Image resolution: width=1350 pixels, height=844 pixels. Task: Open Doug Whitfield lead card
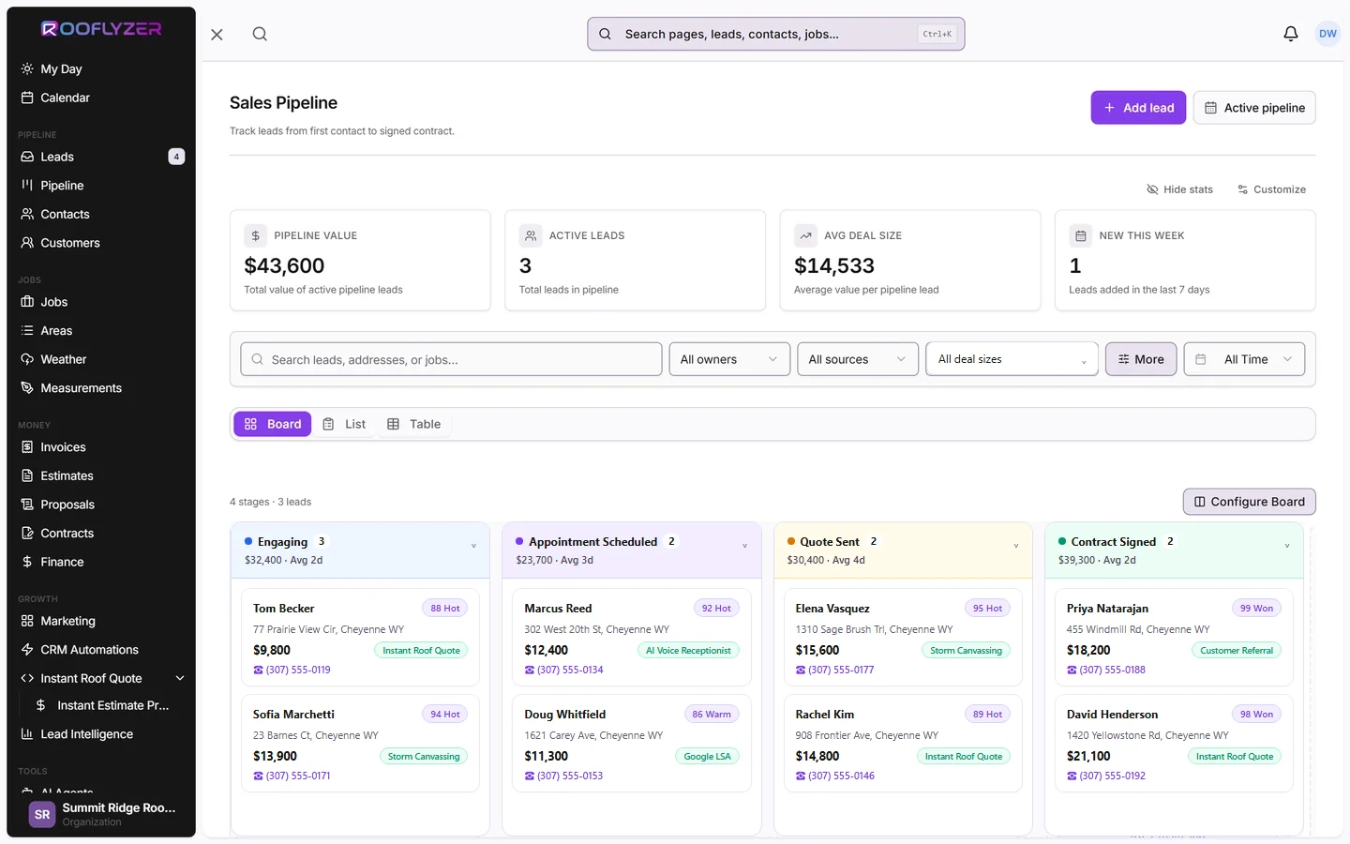pos(631,744)
